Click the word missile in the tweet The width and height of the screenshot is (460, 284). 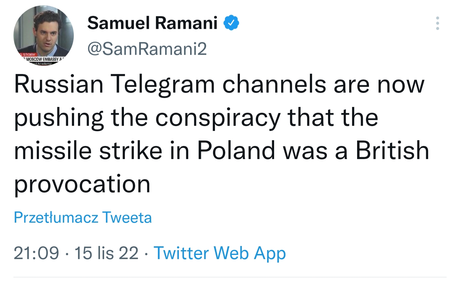[53, 150]
